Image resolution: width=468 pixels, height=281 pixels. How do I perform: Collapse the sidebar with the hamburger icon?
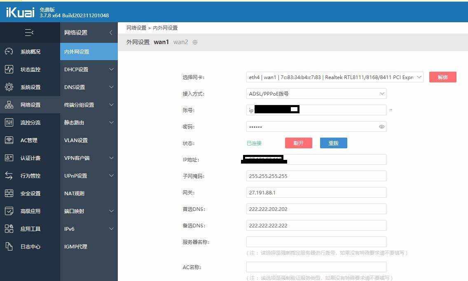29,32
